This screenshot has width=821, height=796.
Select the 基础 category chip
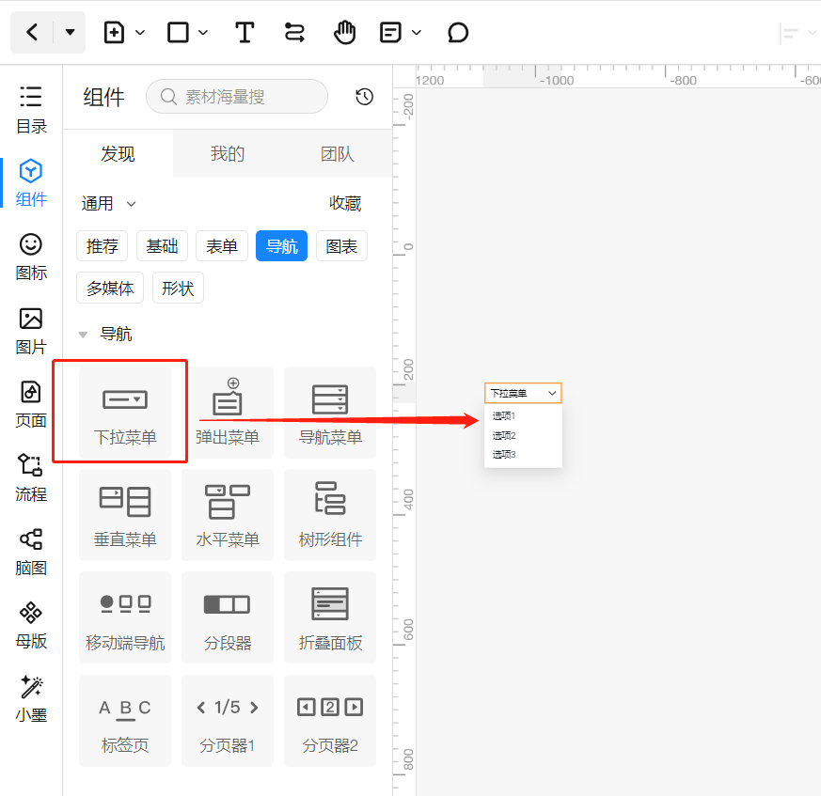coord(162,246)
